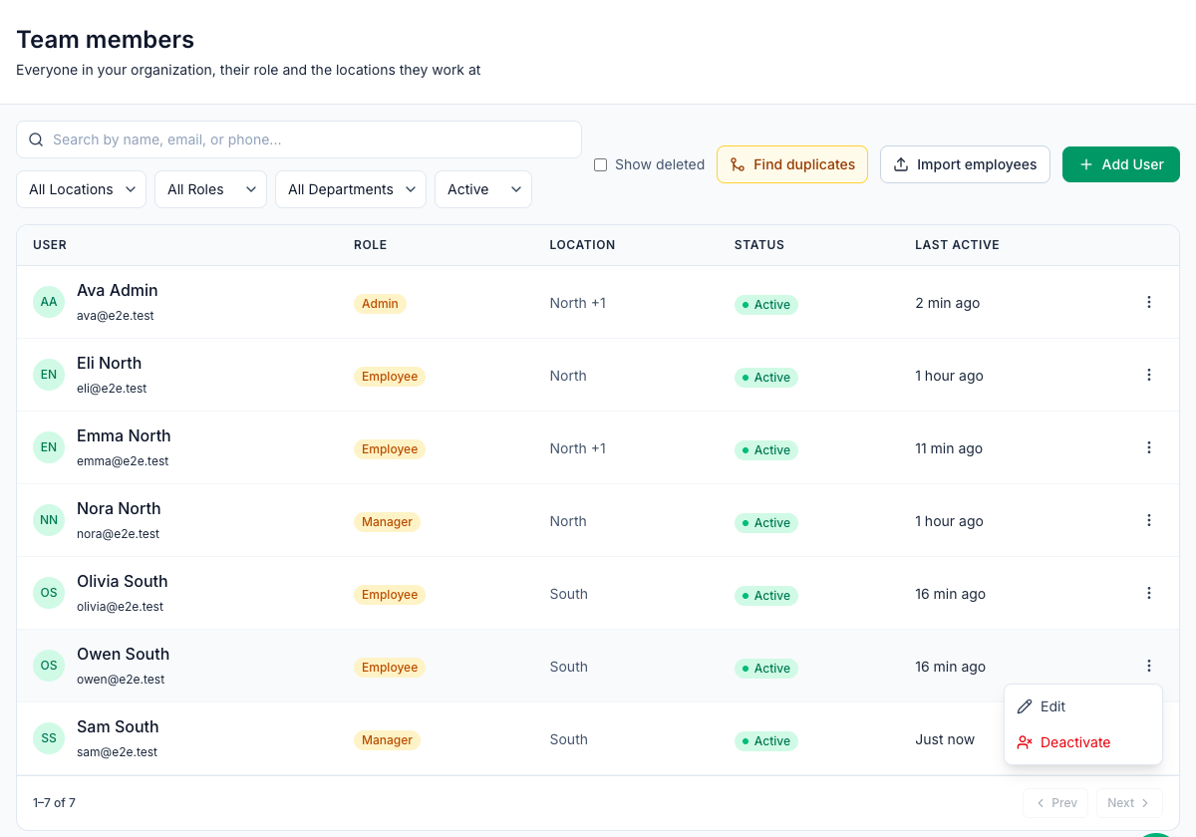This screenshot has height=837, width=1196.
Task: Click the NN avatar for Nora North
Action: click(49, 520)
